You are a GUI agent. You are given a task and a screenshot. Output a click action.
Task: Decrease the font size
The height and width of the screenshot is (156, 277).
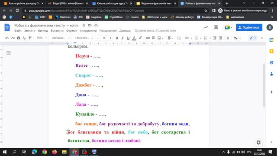[x=97, y=38]
